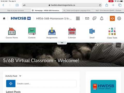Open Course Home icon
124x93 pixels.
point(12,31)
